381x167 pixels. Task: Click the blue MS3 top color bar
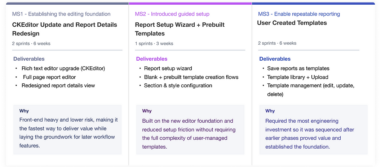click(x=313, y=3)
